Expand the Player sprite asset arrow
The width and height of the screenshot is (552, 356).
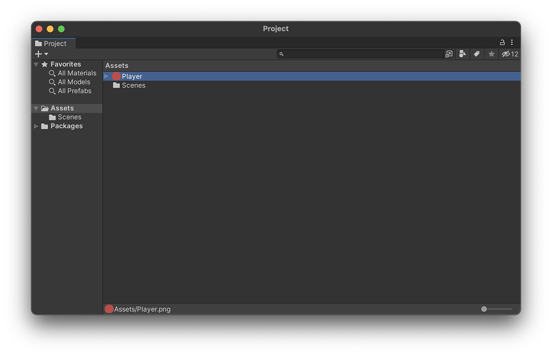coord(106,76)
